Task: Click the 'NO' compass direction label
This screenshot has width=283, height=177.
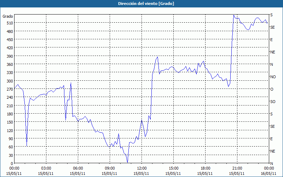Action: click(x=273, y=77)
